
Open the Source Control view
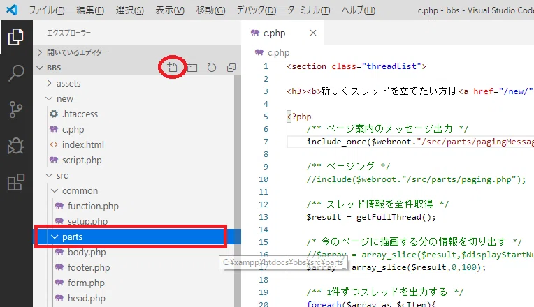(x=15, y=110)
